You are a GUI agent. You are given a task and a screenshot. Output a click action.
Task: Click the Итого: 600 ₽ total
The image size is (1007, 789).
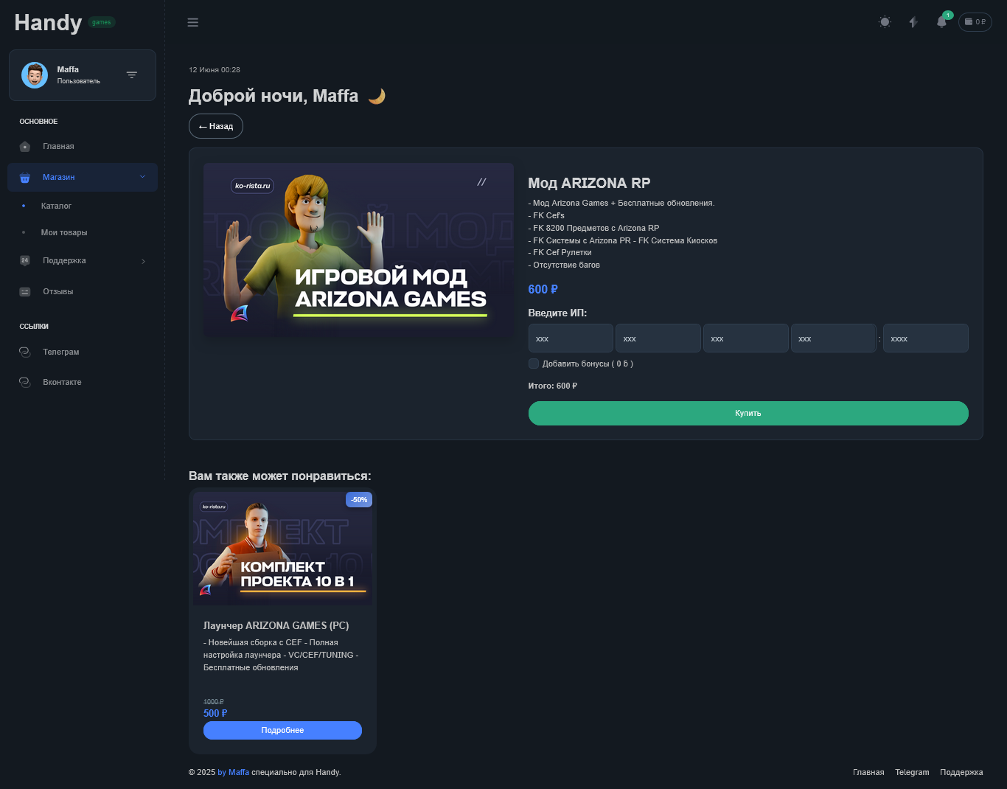pos(553,386)
